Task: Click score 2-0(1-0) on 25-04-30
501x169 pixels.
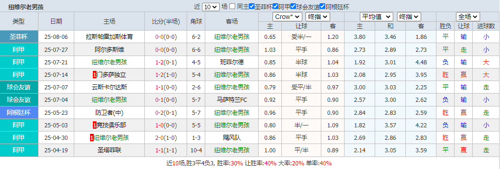Action: (x=166, y=138)
